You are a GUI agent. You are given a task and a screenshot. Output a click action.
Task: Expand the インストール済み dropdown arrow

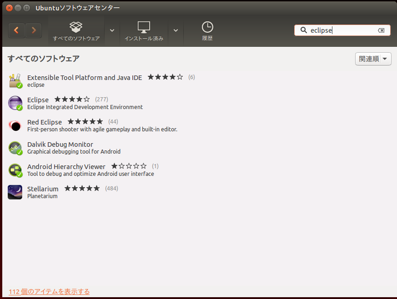pyautogui.click(x=176, y=30)
